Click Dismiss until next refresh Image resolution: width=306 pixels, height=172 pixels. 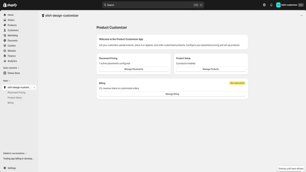point(291,169)
